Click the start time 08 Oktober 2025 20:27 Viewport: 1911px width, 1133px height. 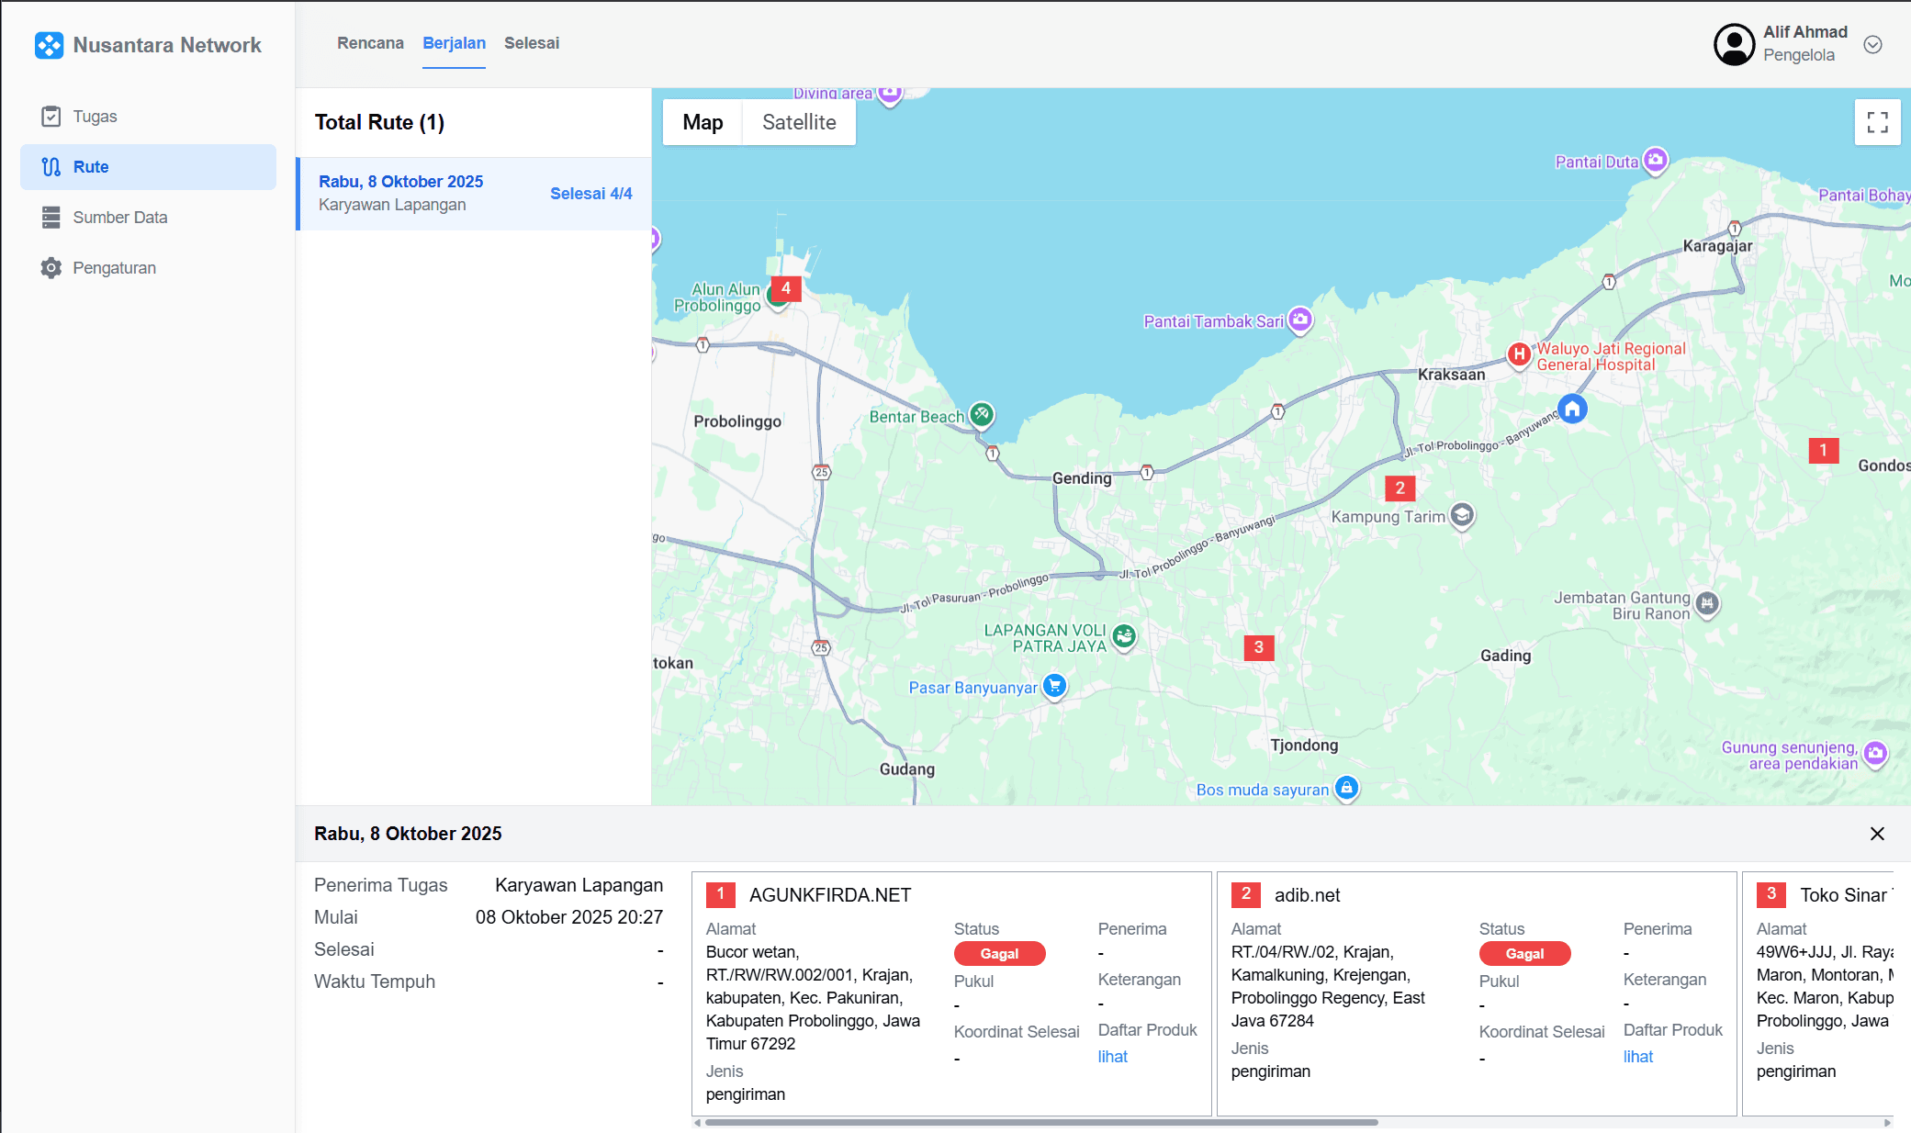pyautogui.click(x=568, y=917)
